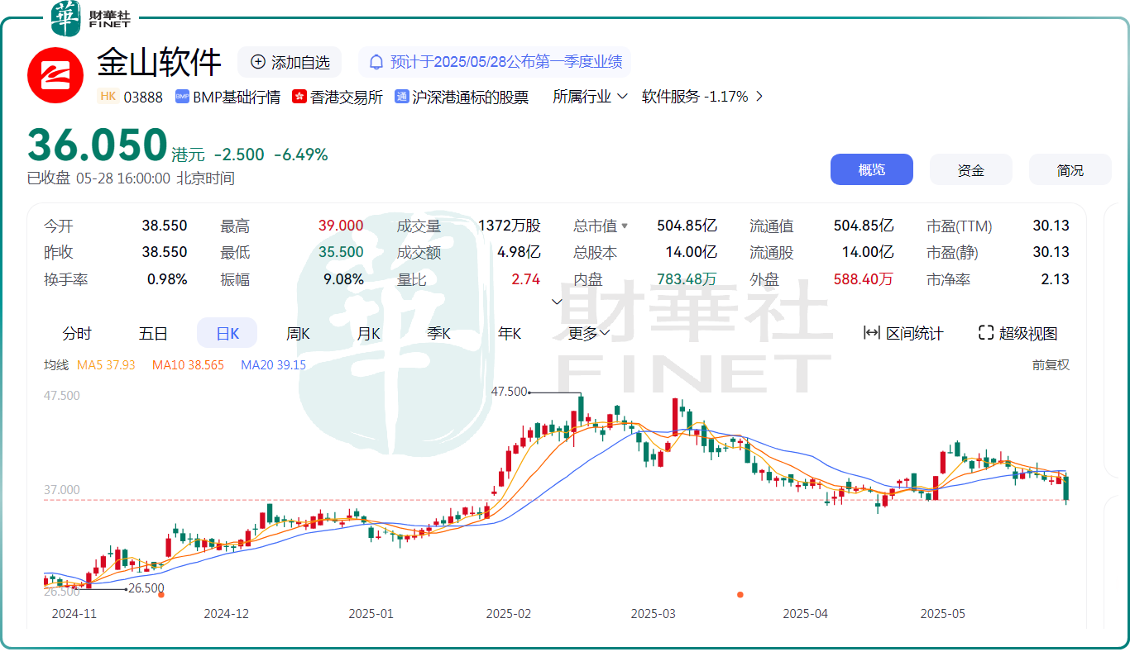Click the 金山软件 stock name title
Image resolution: width=1130 pixels, height=666 pixels.
pyautogui.click(x=160, y=62)
